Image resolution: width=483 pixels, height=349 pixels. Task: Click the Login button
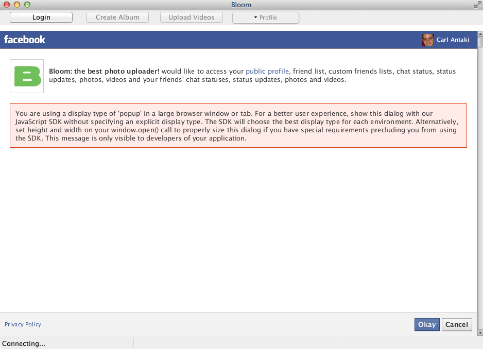(41, 18)
